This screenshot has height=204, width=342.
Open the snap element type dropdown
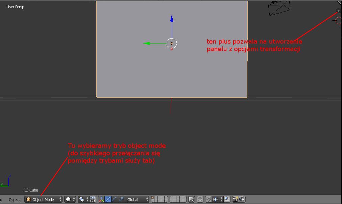(x=218, y=199)
